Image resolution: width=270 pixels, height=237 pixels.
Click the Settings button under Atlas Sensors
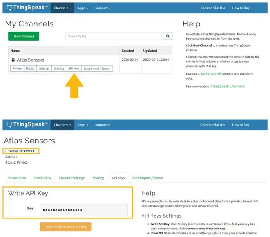click(x=44, y=68)
